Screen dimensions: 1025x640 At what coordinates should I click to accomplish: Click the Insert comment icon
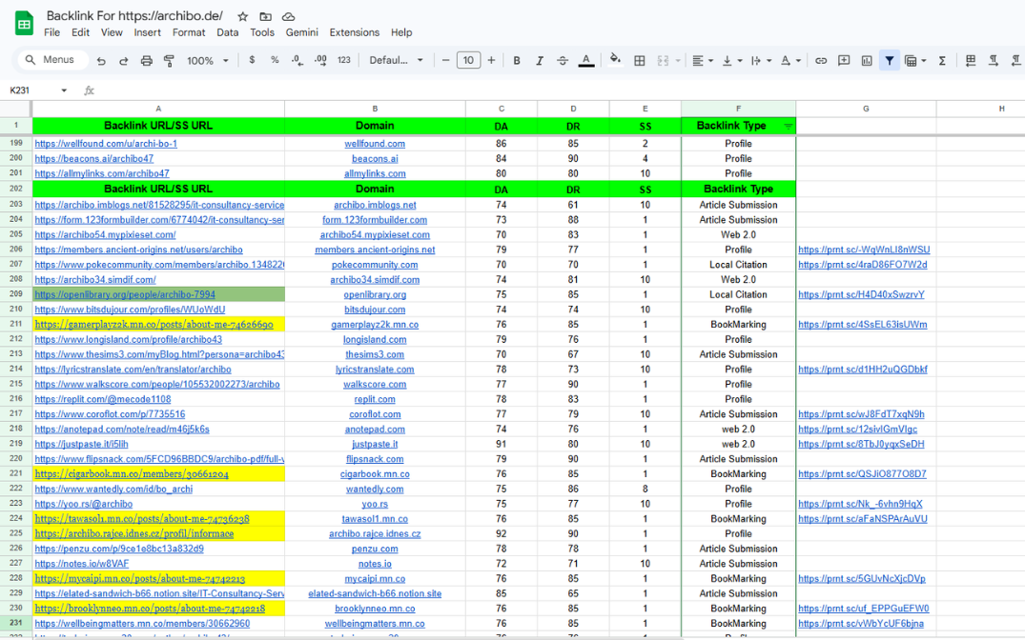(844, 61)
